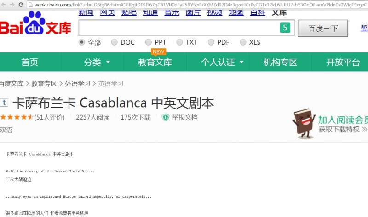Click the (51人评价) rating count
The height and width of the screenshot is (217, 368).
(49, 117)
